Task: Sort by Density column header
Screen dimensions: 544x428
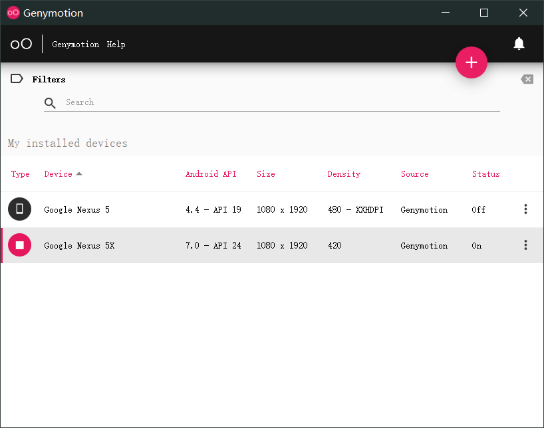Action: [344, 174]
